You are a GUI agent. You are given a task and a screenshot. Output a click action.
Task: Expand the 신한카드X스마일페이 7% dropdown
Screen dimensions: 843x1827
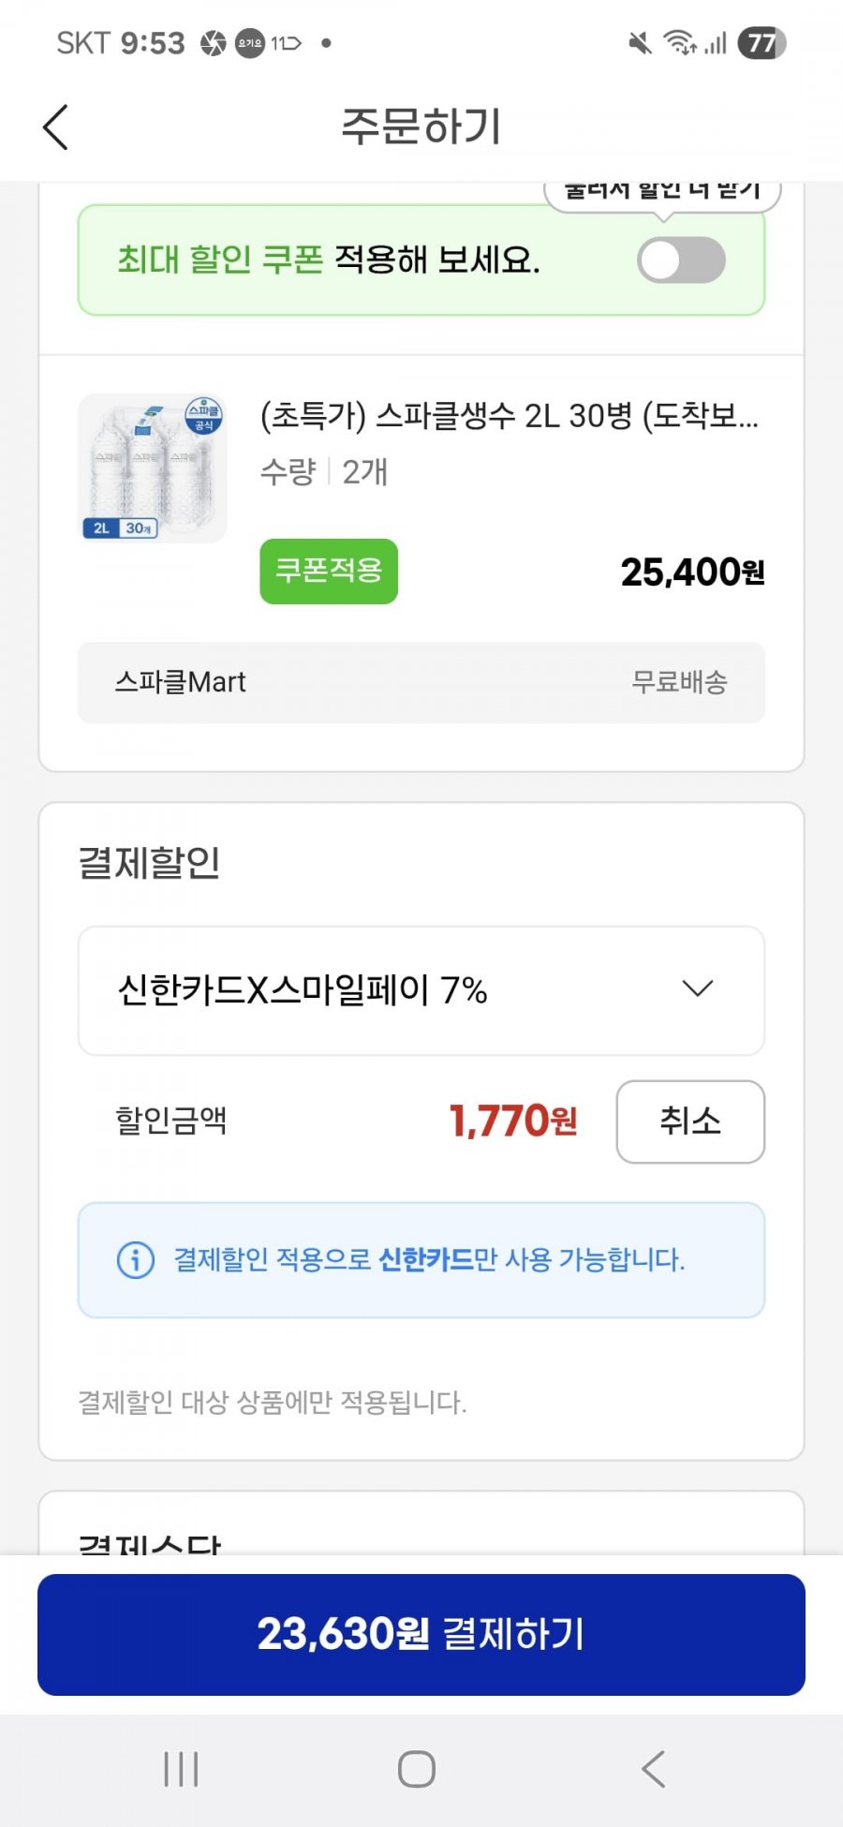click(421, 990)
